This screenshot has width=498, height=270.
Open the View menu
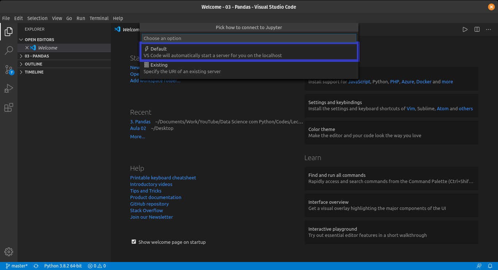[x=57, y=18]
